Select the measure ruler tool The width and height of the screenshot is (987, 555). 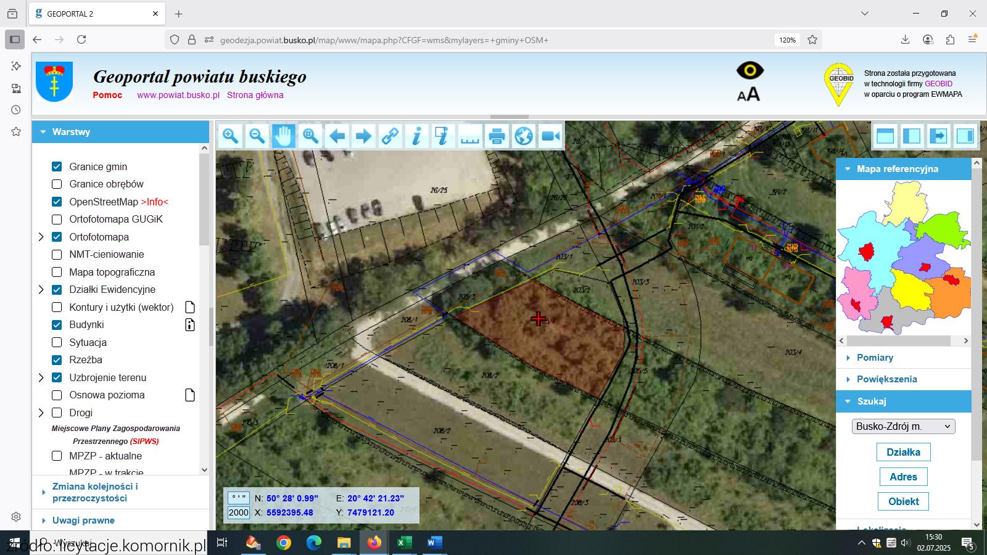(470, 136)
